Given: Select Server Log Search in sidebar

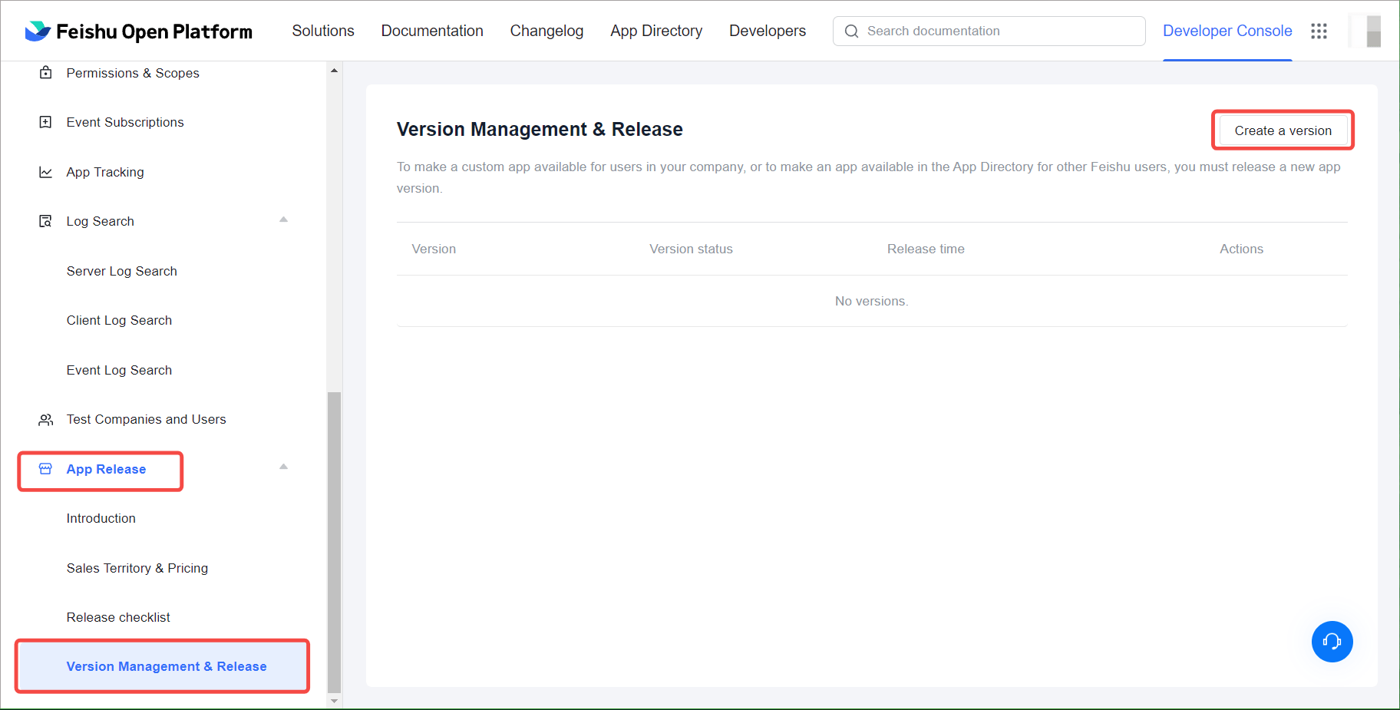Looking at the screenshot, I should click(121, 271).
